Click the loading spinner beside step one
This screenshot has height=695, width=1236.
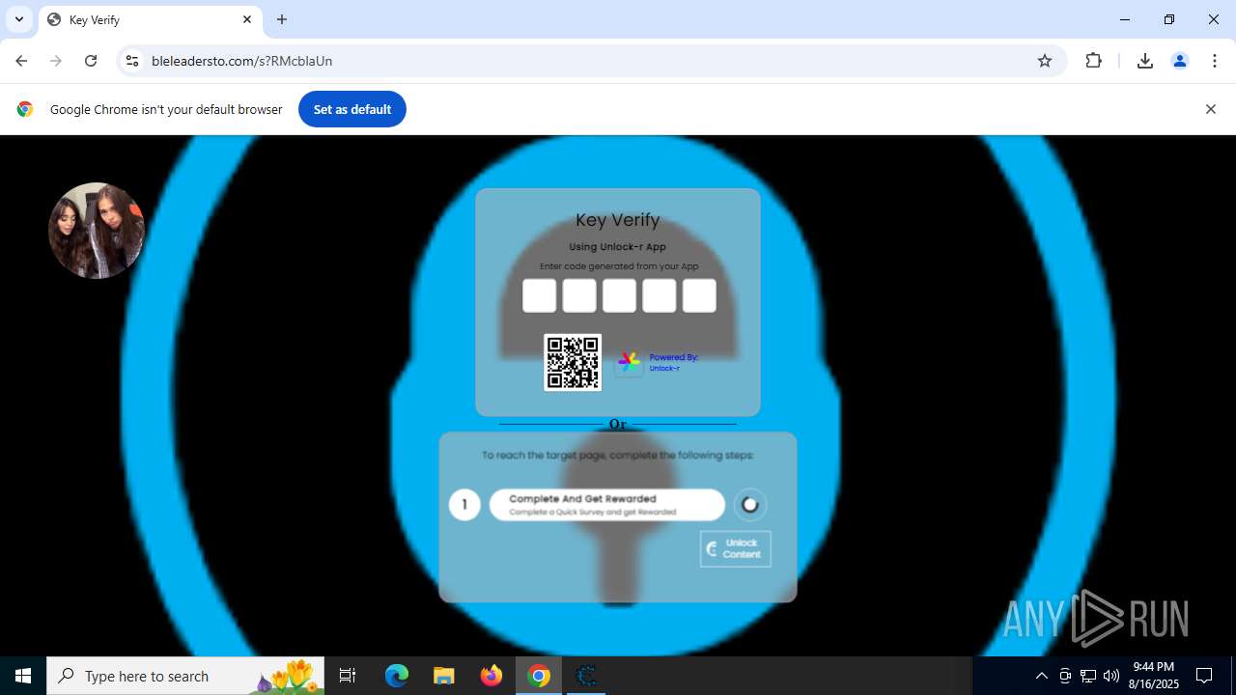pyautogui.click(x=750, y=505)
